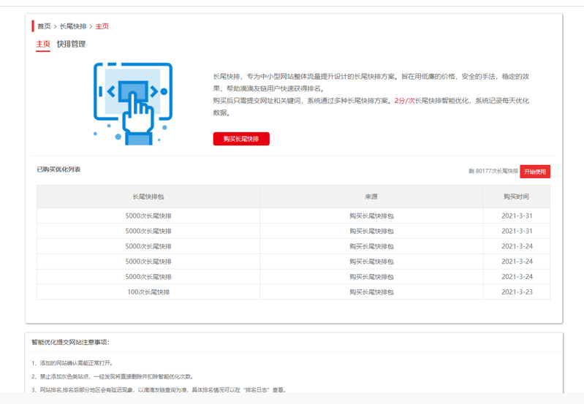
Task: Click the 已购买优化列表 heading
Action: pos(58,169)
